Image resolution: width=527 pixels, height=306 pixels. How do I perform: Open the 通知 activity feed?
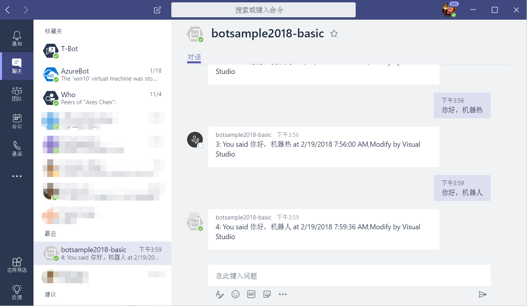point(17,36)
